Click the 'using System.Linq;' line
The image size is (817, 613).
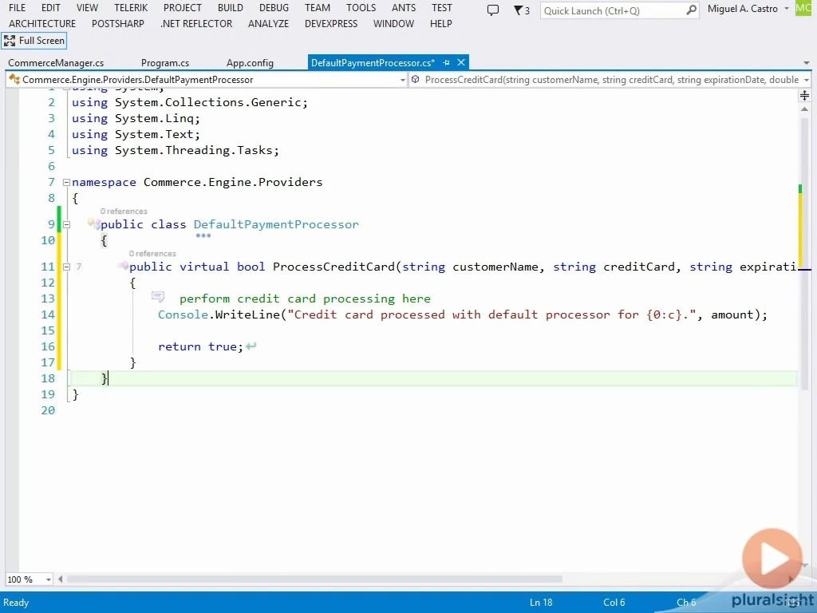(136, 118)
